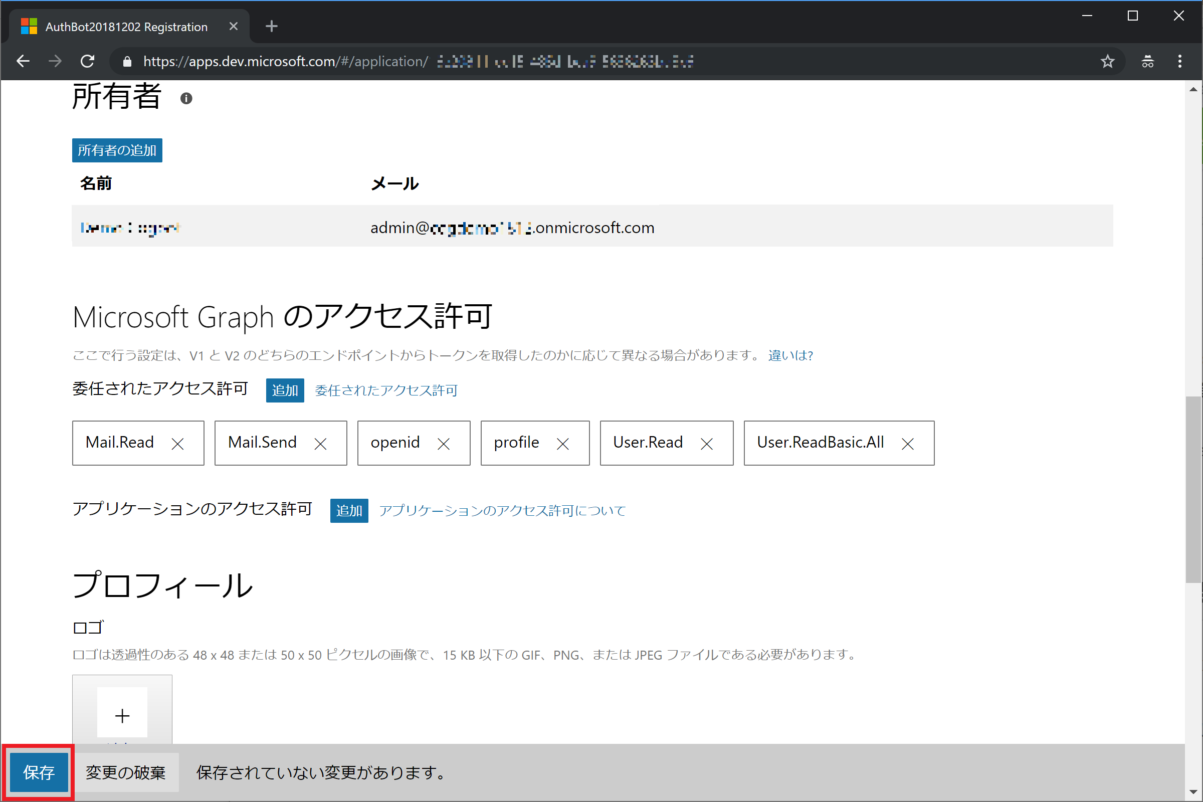1203x802 pixels.
Task: Open 違いは? link
Action: pos(790,355)
